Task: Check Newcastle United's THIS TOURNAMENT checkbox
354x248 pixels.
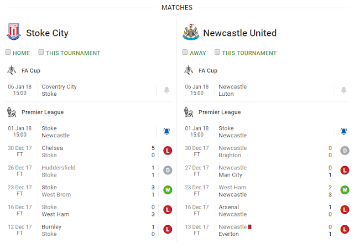Action: 217,53
